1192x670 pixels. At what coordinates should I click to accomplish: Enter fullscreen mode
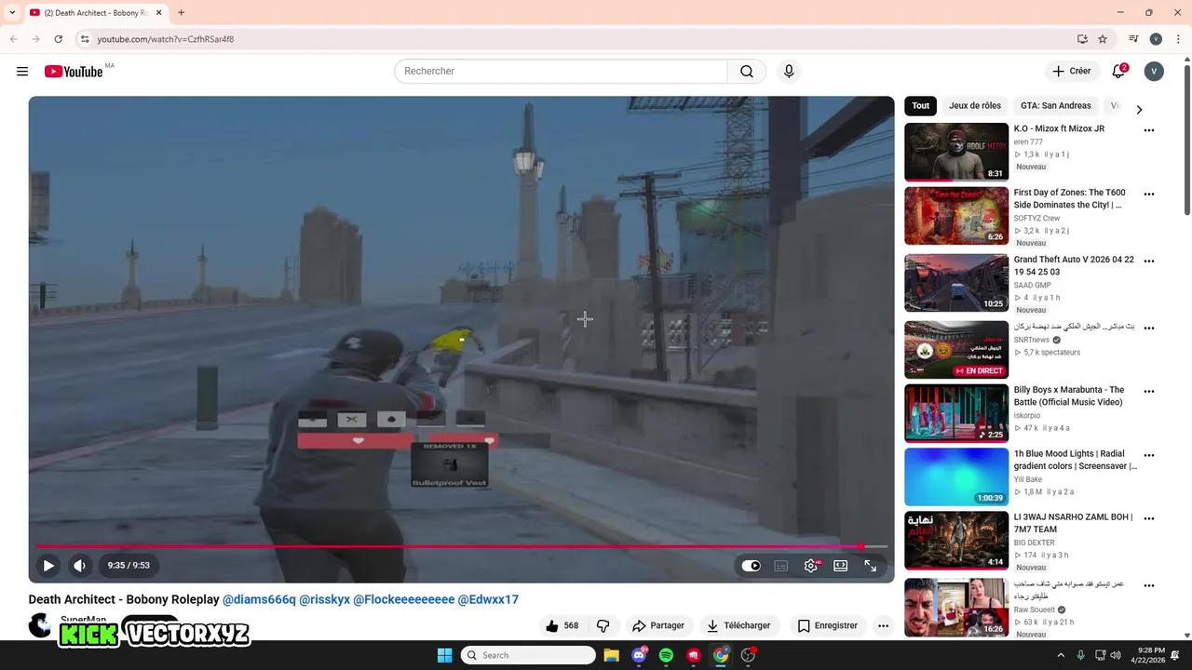point(870,566)
